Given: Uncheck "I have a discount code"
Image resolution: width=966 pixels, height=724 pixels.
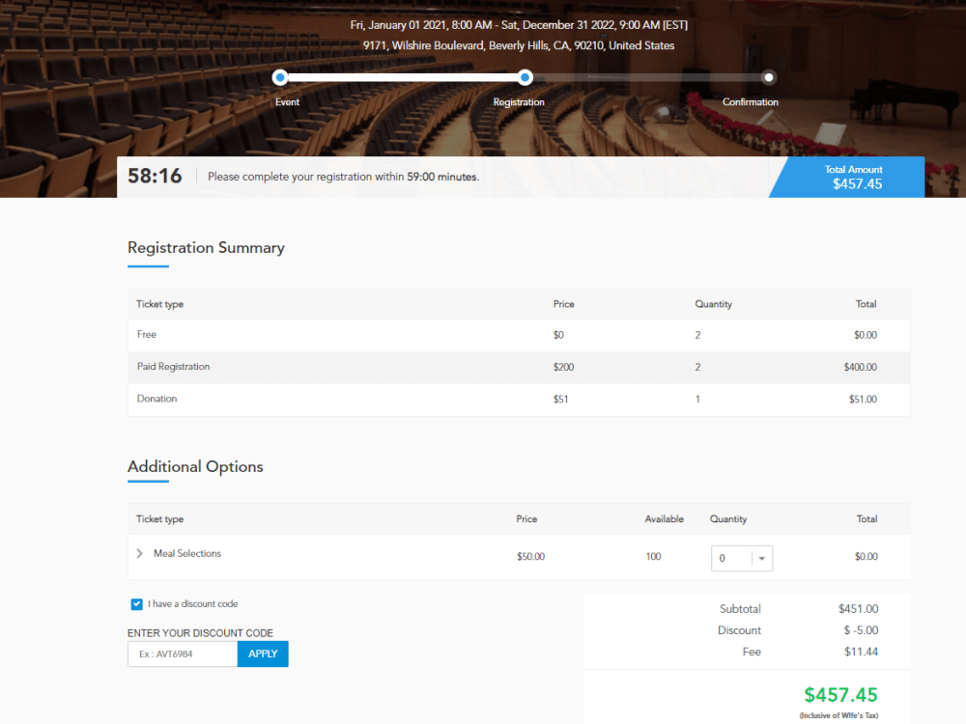Looking at the screenshot, I should click(x=137, y=604).
